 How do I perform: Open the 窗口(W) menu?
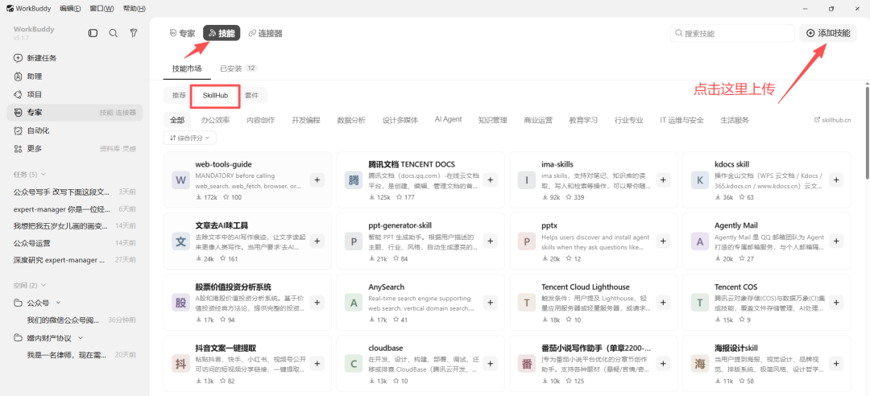[x=102, y=8]
